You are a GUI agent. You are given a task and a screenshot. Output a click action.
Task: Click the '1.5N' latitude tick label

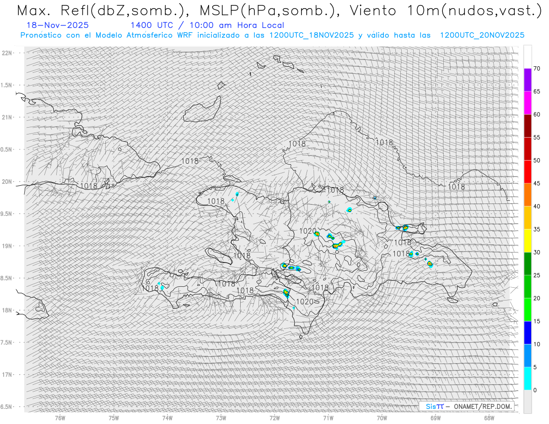click(7, 85)
